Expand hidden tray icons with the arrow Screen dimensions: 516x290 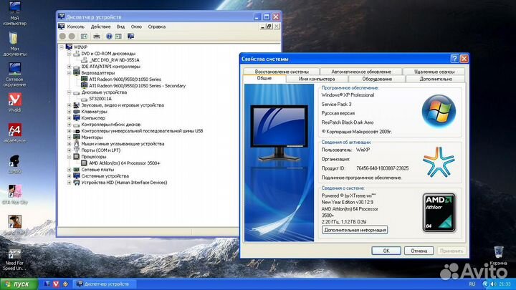point(485,284)
